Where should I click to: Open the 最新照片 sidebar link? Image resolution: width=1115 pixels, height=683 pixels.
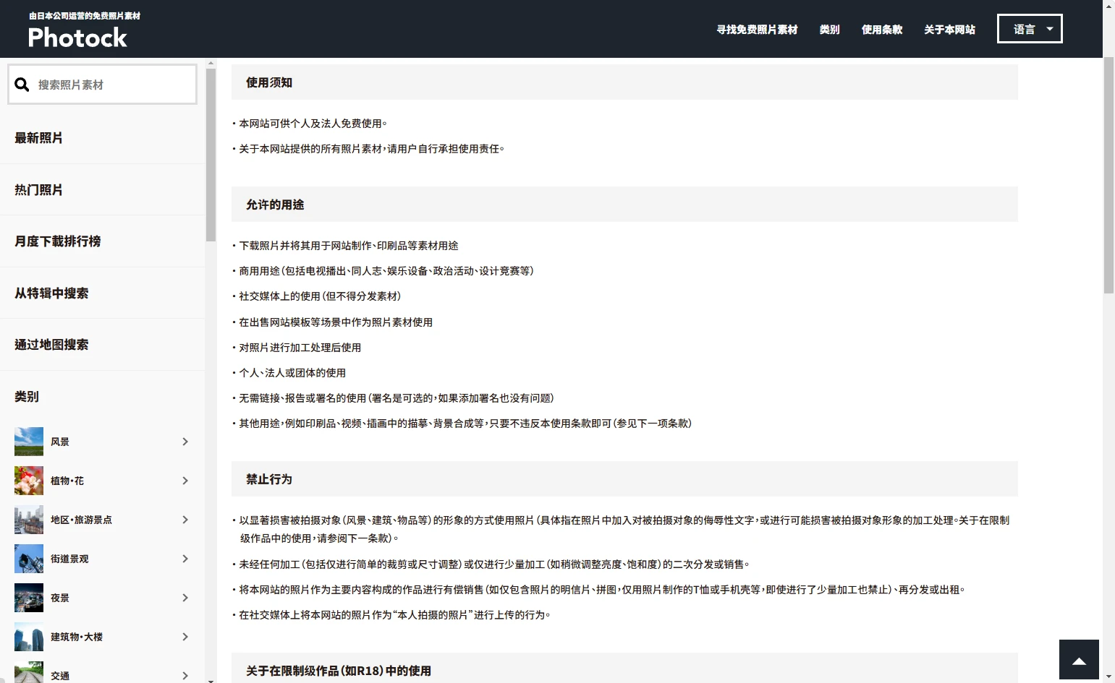coord(39,138)
